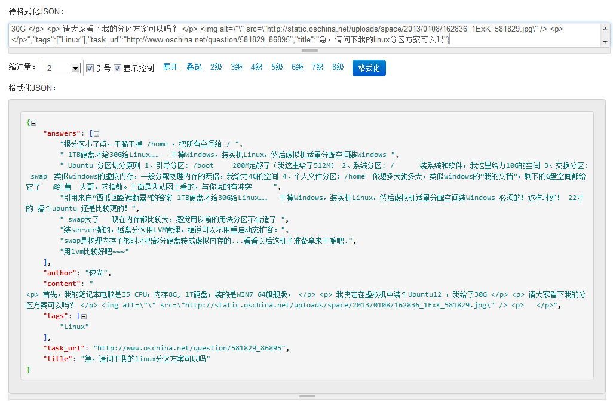Image resolution: width=613 pixels, height=406 pixels.
Task: Select the 6级 level link
Action: point(298,67)
